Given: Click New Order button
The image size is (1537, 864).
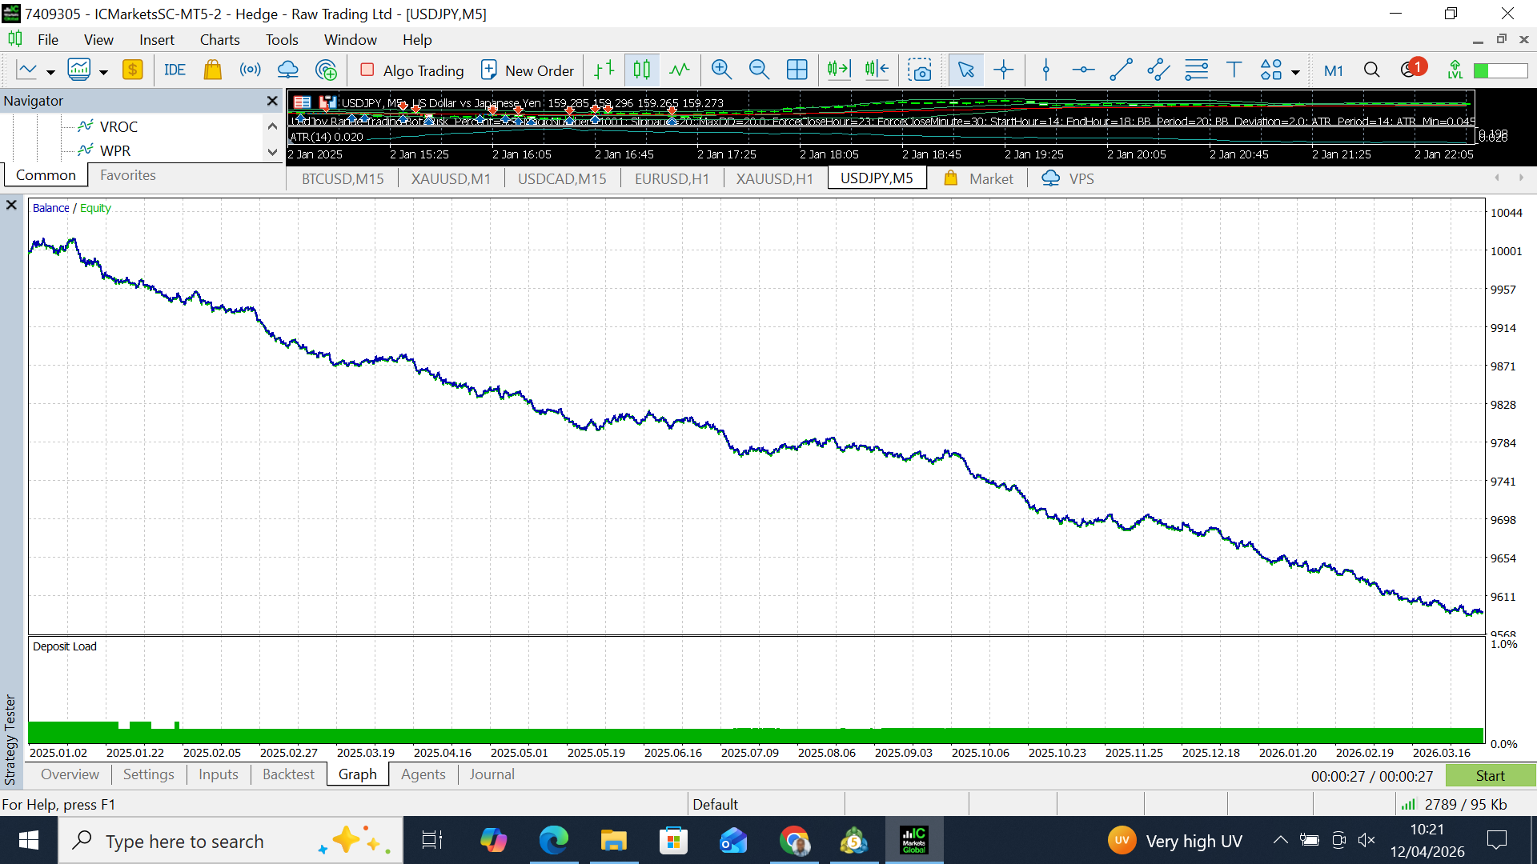Looking at the screenshot, I should pos(528,70).
